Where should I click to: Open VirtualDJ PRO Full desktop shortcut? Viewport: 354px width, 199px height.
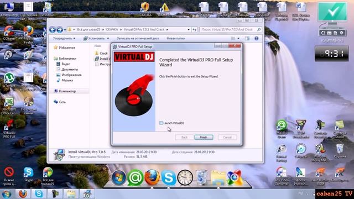click(x=9, y=129)
